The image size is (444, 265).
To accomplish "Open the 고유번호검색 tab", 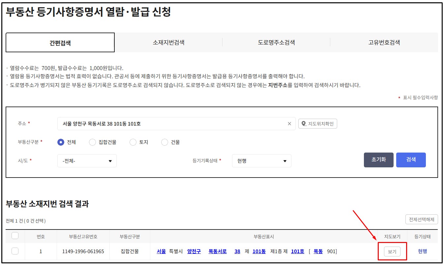I will point(384,42).
